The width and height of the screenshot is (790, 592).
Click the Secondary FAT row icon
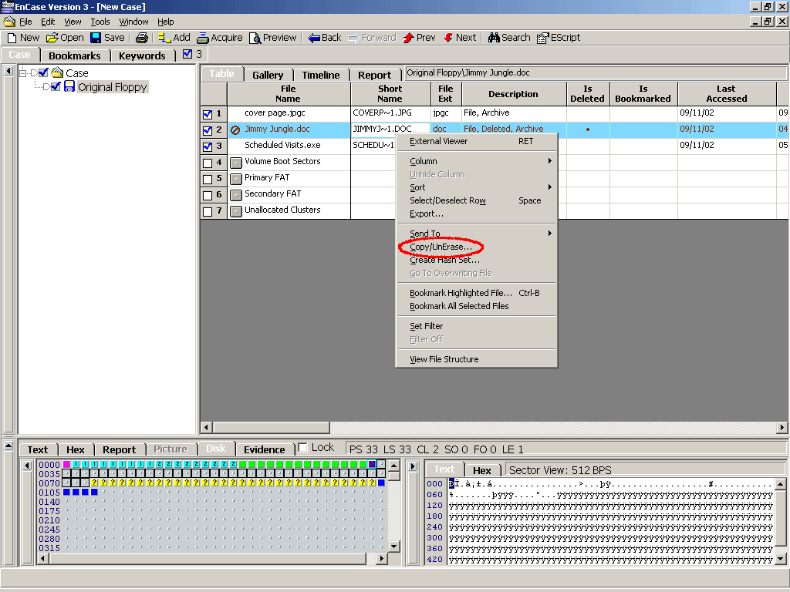tap(236, 195)
